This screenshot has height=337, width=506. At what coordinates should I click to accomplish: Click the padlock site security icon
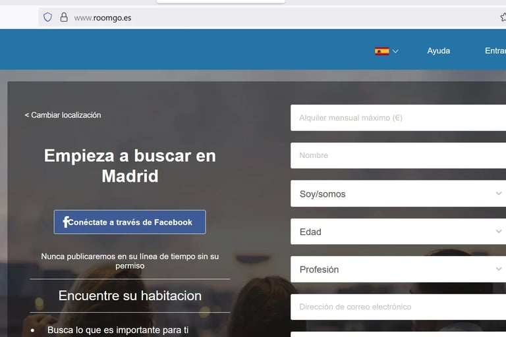click(64, 17)
